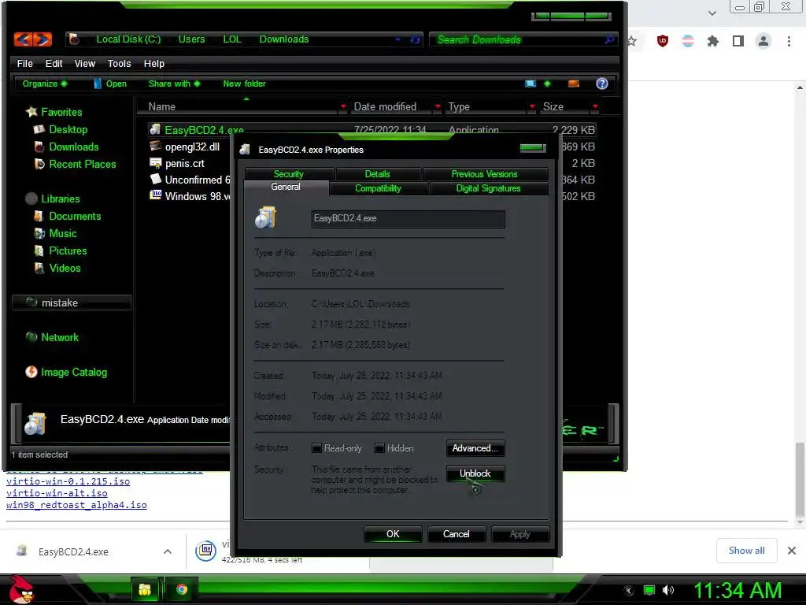Click the volume speaker tray icon
Image resolution: width=806 pixels, height=605 pixels.
667,590
